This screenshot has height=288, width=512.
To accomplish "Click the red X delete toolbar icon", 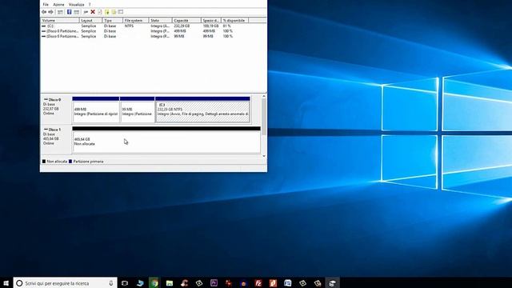I will point(93,12).
